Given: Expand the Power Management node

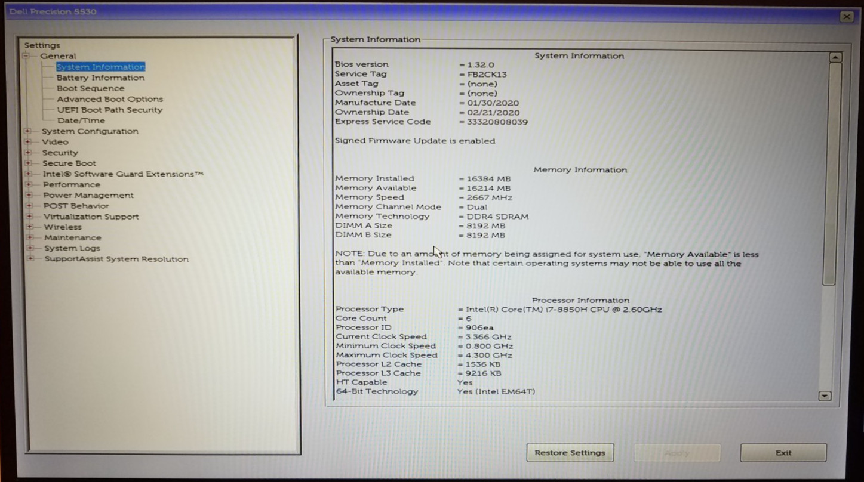Looking at the screenshot, I should pos(29,195).
